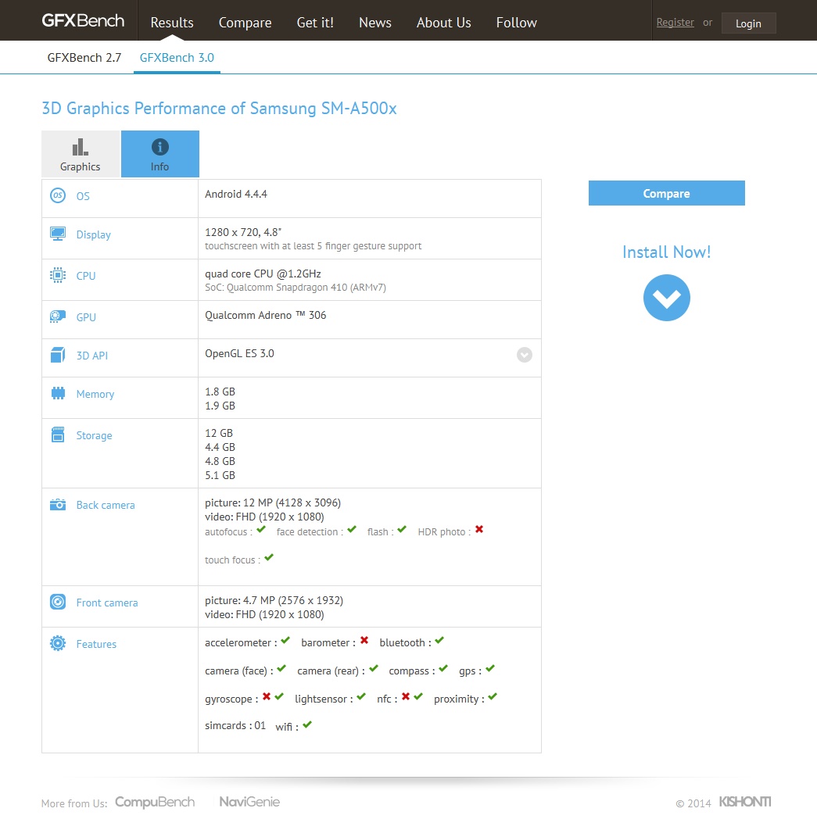The image size is (817, 819).
Task: Click the GFXBench logo
Action: coord(83,20)
